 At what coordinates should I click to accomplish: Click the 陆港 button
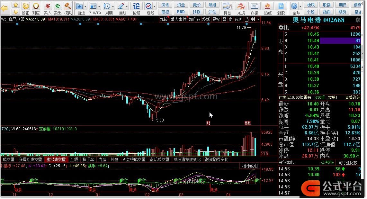click(x=212, y=5)
